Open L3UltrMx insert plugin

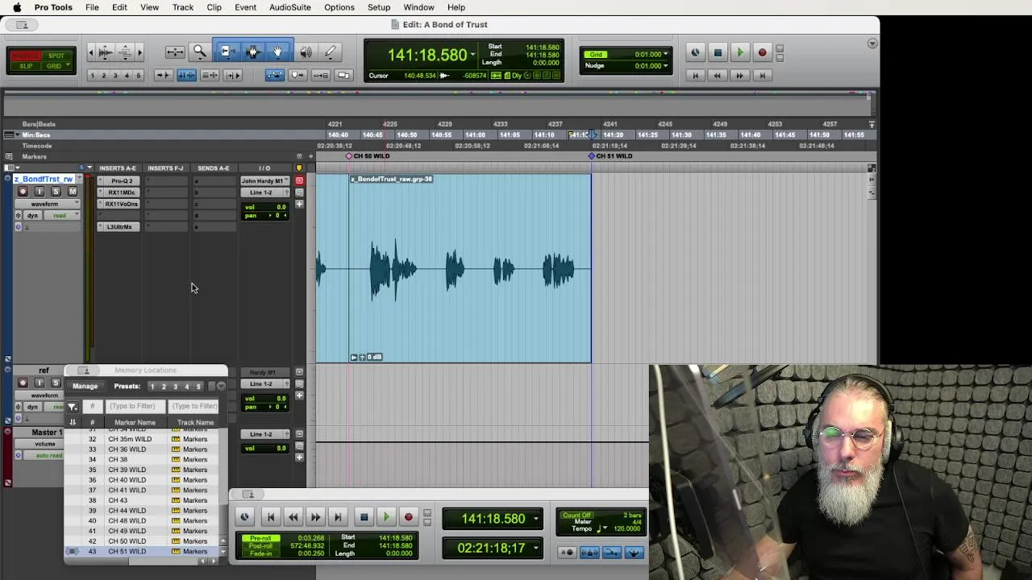coord(121,227)
